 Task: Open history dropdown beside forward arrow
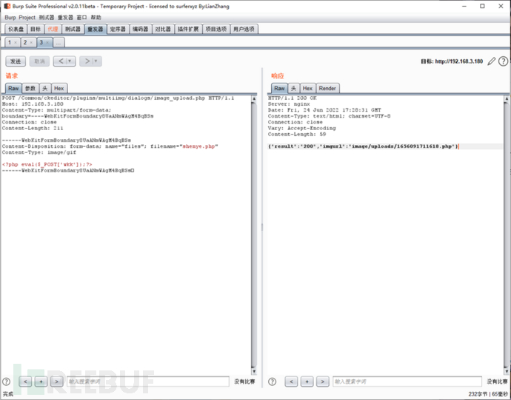pyautogui.click(x=96, y=61)
